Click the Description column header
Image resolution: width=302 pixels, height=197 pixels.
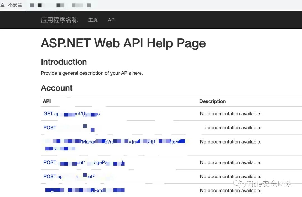pos(213,101)
